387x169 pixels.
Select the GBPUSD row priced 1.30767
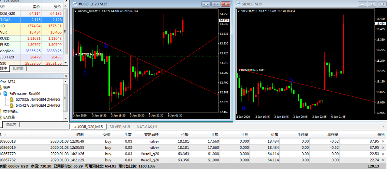(x=32, y=44)
